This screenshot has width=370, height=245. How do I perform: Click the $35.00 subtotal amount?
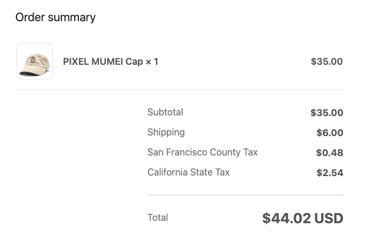tap(326, 112)
